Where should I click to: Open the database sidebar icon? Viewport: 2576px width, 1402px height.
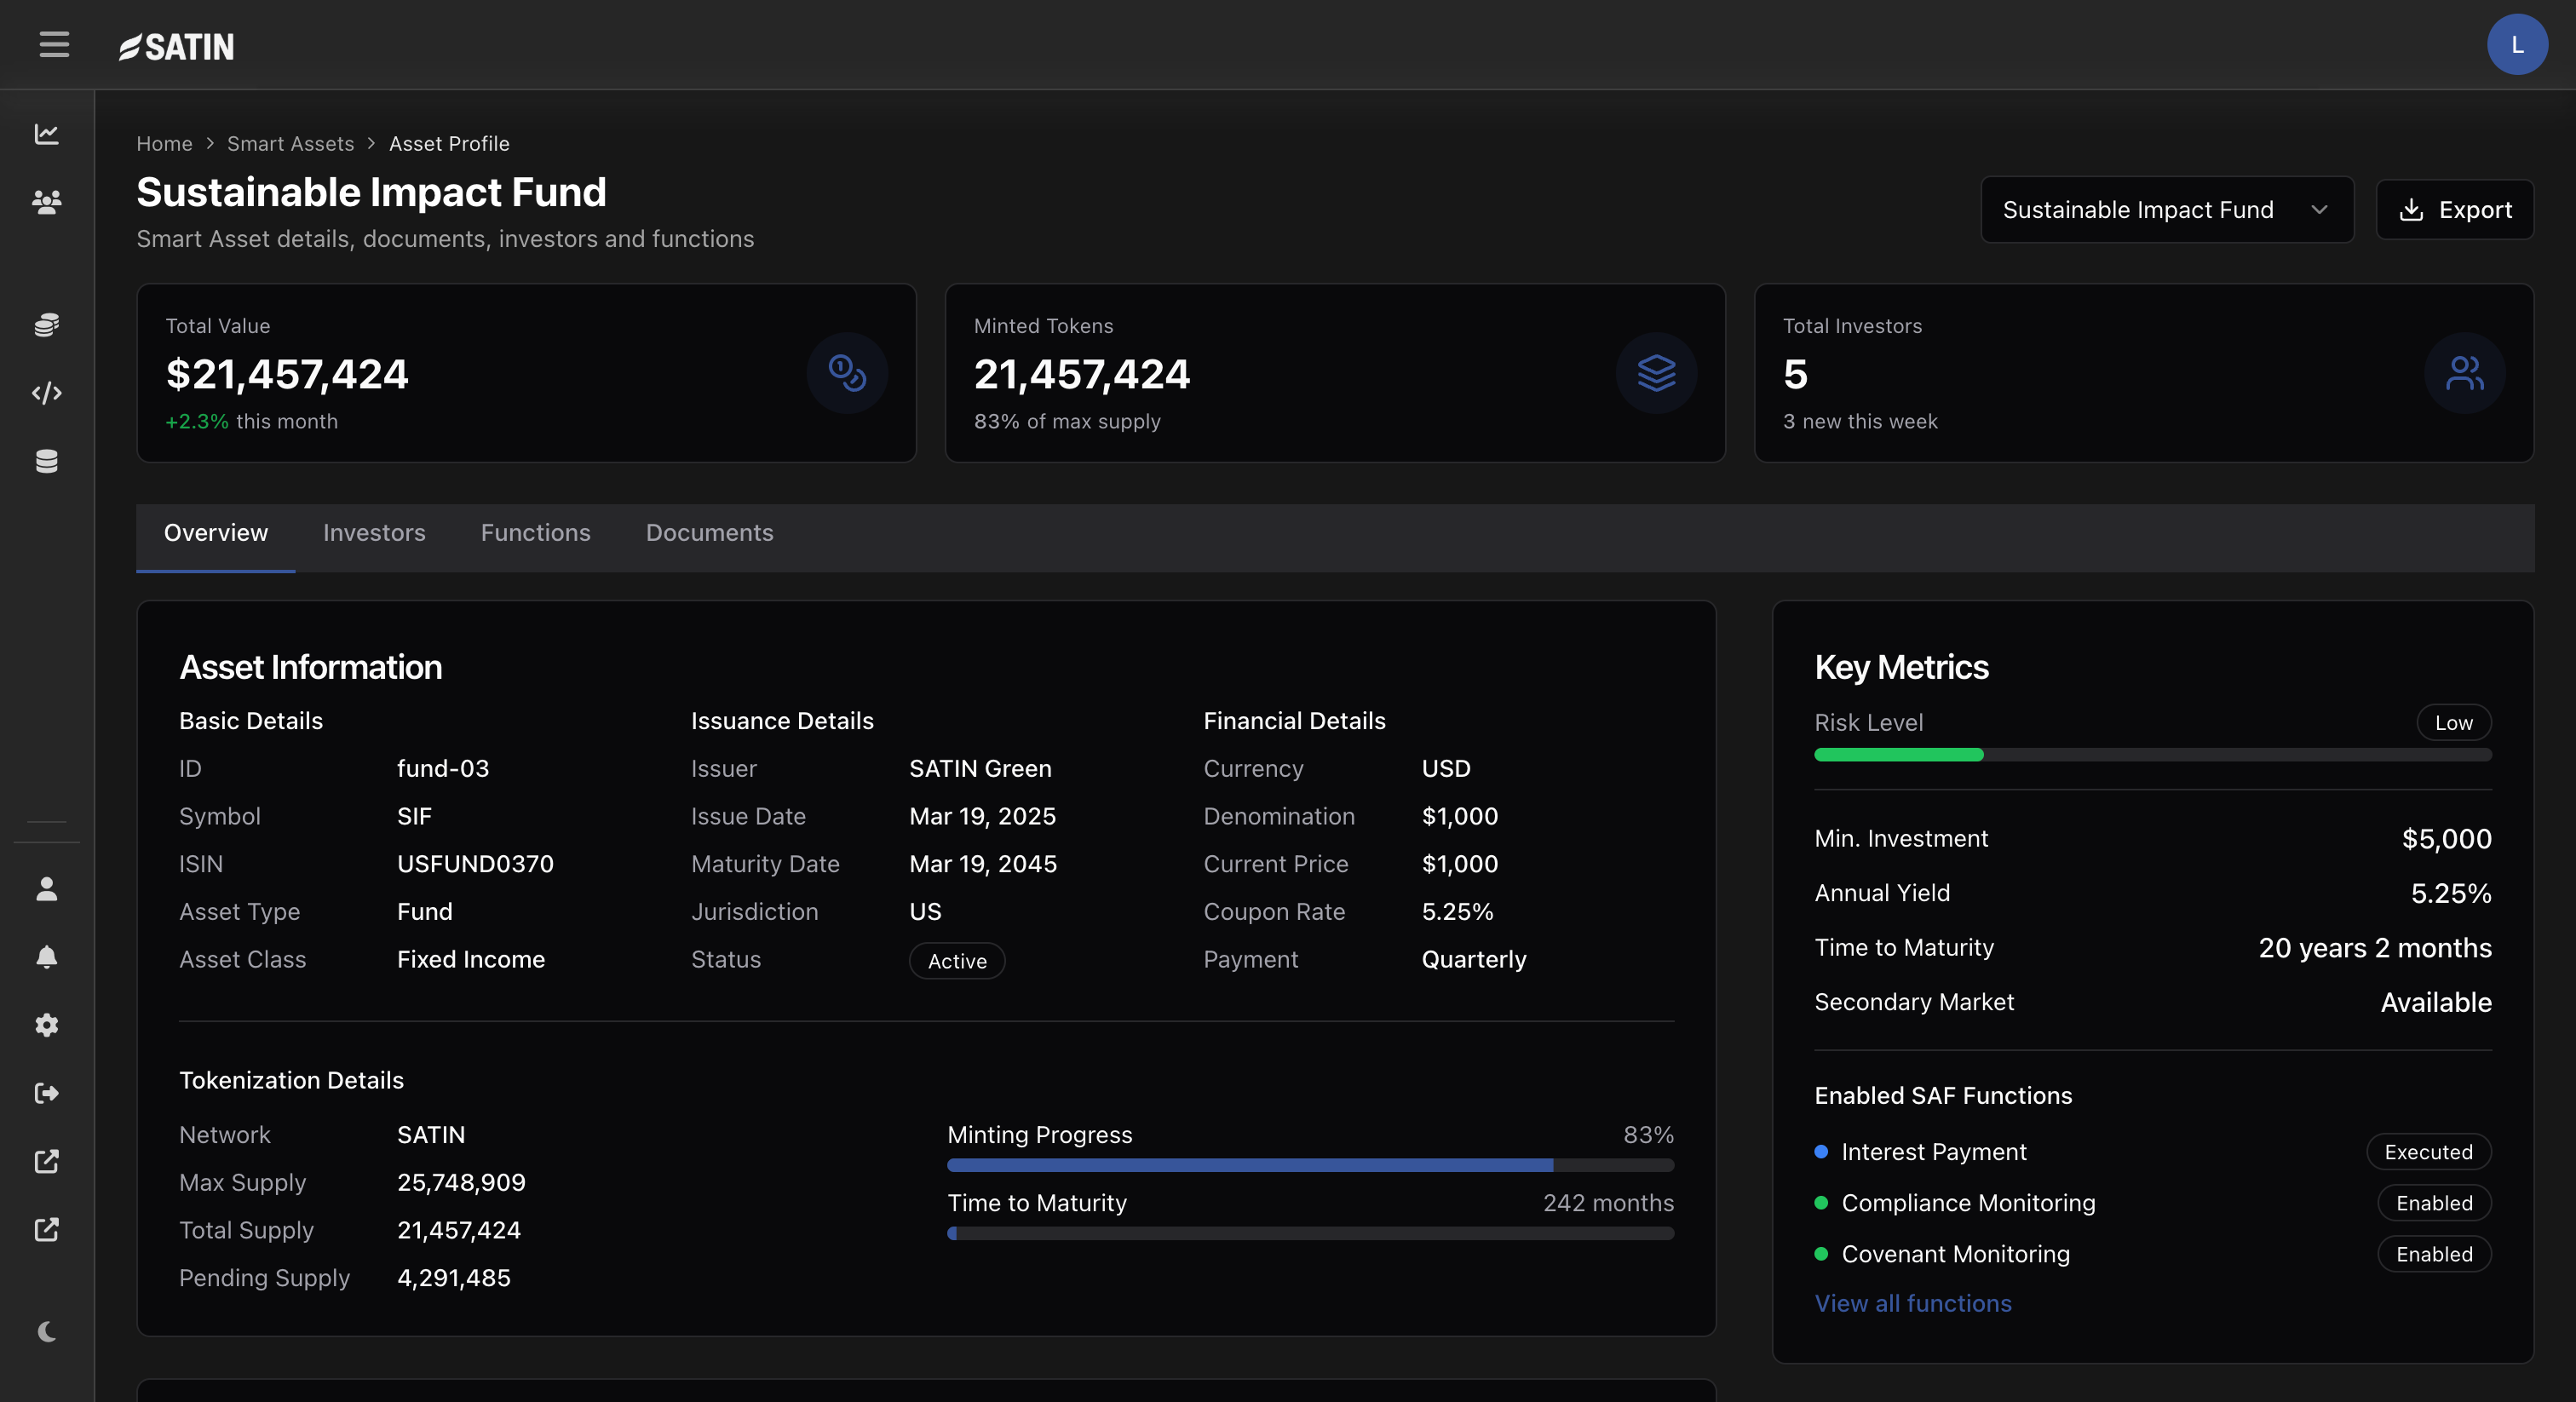[47, 461]
